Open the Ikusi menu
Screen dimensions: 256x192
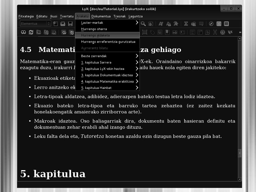click(54, 16)
